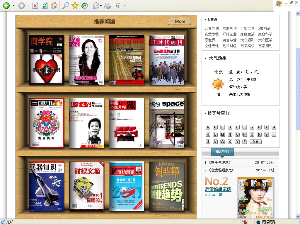Click the green Back navigation arrow
300x225 pixels.
6,6
